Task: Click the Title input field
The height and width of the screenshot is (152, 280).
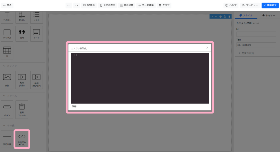Action: (x=256, y=45)
